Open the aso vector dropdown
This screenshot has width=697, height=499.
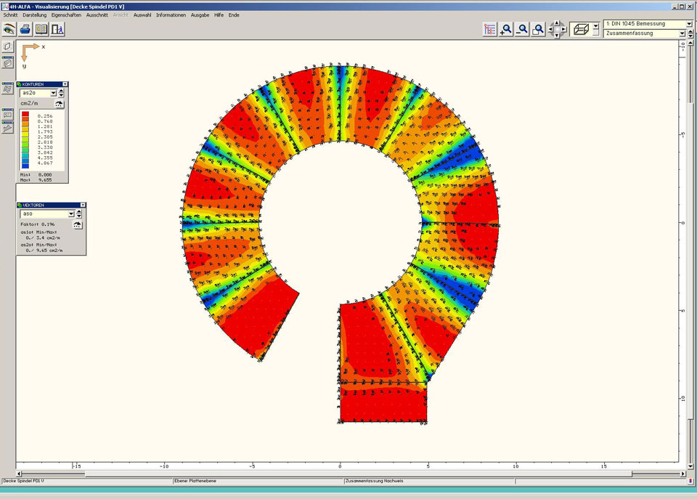coord(71,214)
